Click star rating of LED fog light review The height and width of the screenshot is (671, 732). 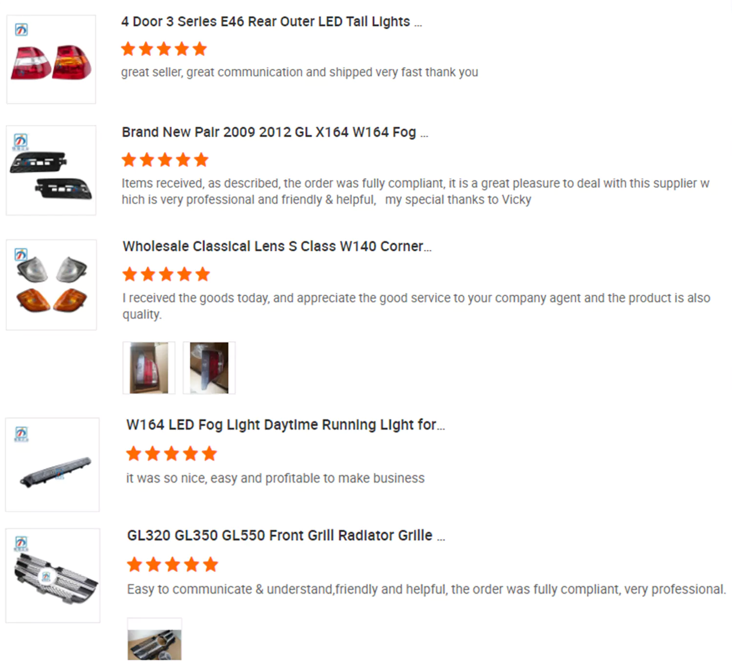[x=171, y=454]
